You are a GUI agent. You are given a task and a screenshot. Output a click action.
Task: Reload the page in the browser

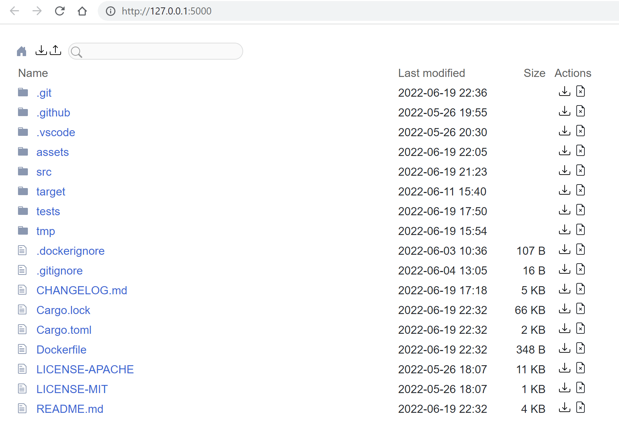point(60,11)
